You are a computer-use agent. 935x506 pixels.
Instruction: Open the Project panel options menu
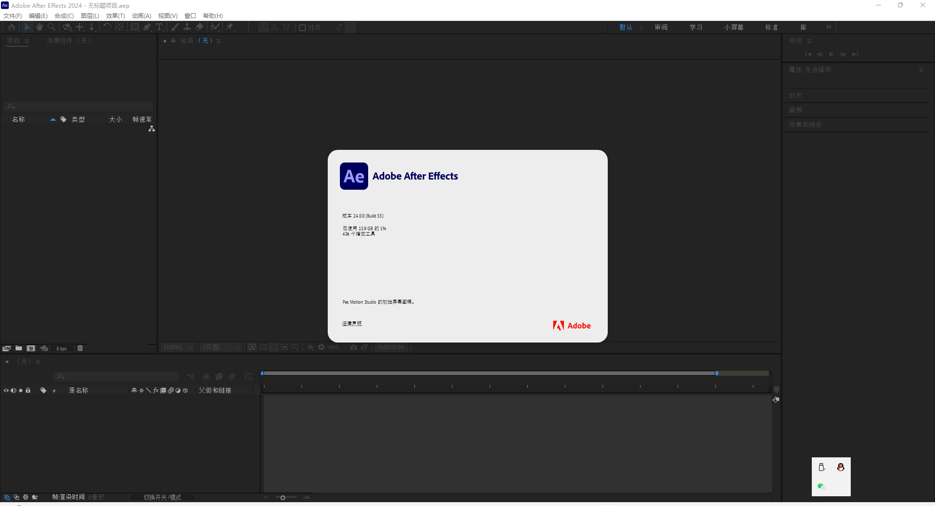[x=26, y=40]
